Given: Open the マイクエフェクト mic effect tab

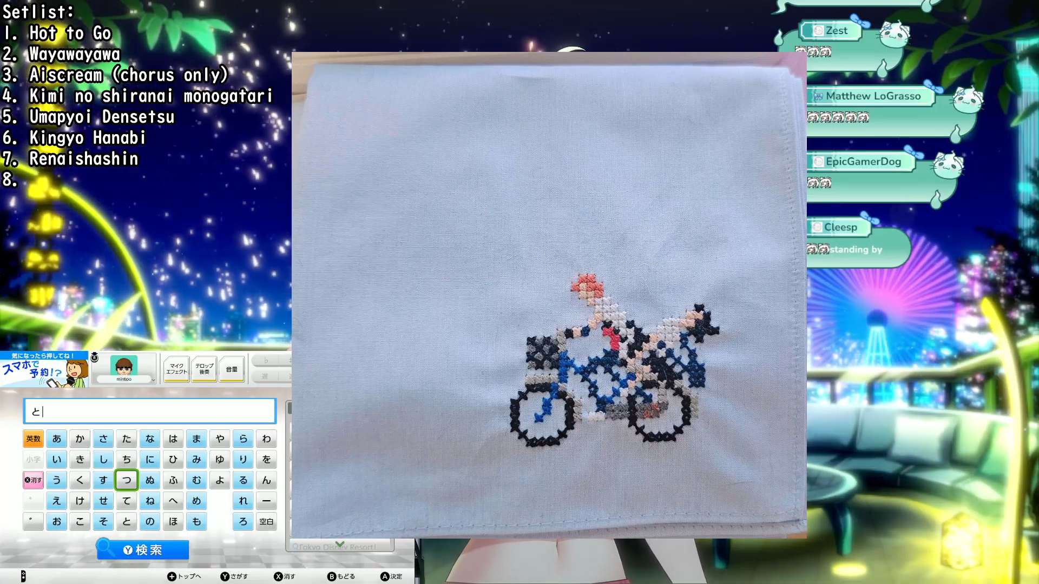Looking at the screenshot, I should point(176,369).
